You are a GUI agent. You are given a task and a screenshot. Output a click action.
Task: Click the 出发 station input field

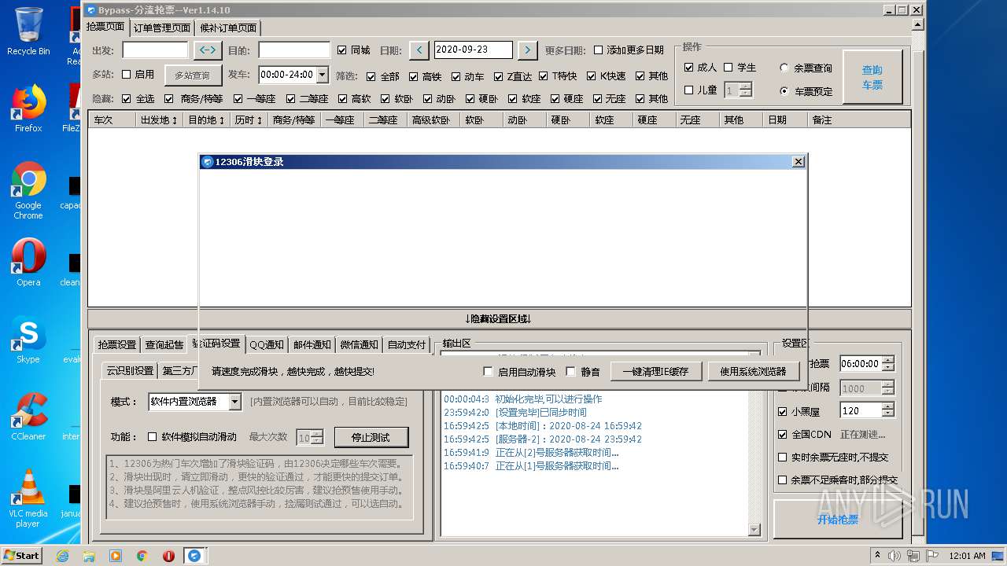tap(155, 50)
